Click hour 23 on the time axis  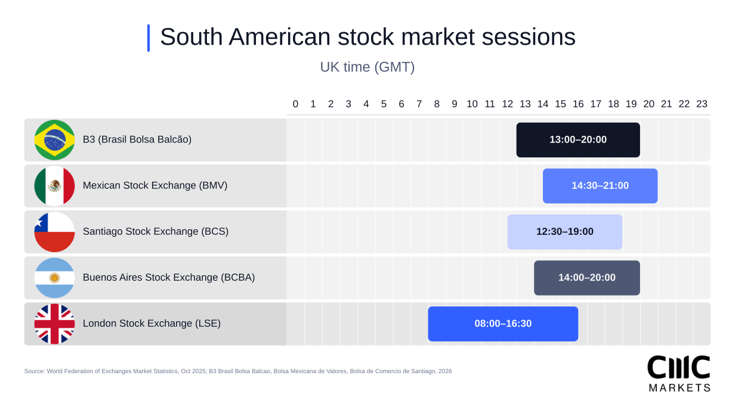point(702,104)
